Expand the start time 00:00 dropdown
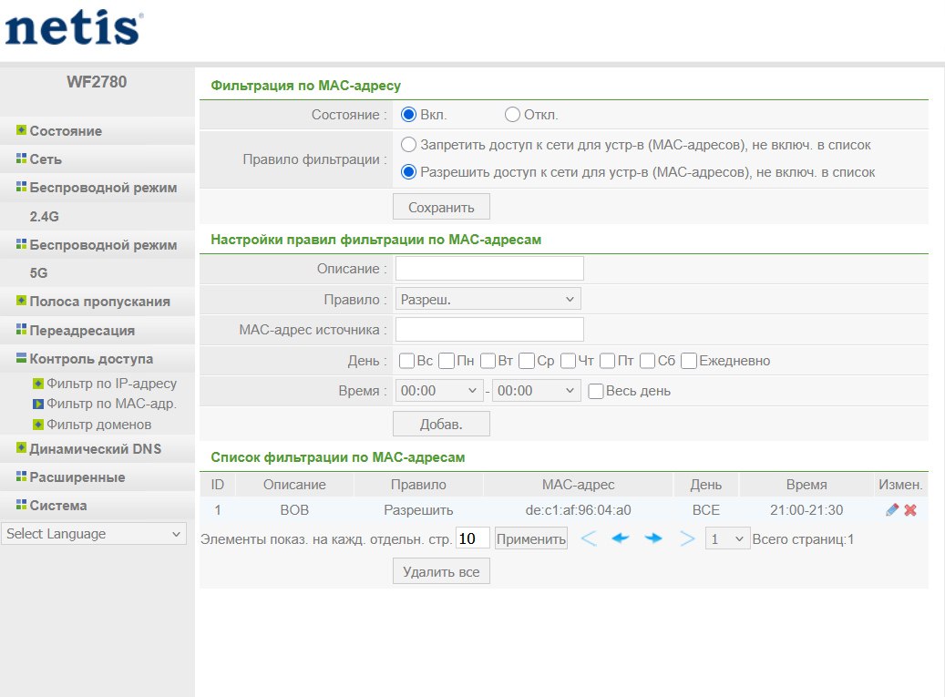 [439, 391]
